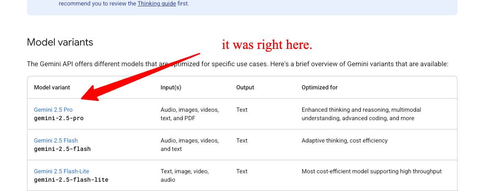Click the Gemini API offers different models paragraph
This screenshot has height=191, width=482.
coord(238,64)
